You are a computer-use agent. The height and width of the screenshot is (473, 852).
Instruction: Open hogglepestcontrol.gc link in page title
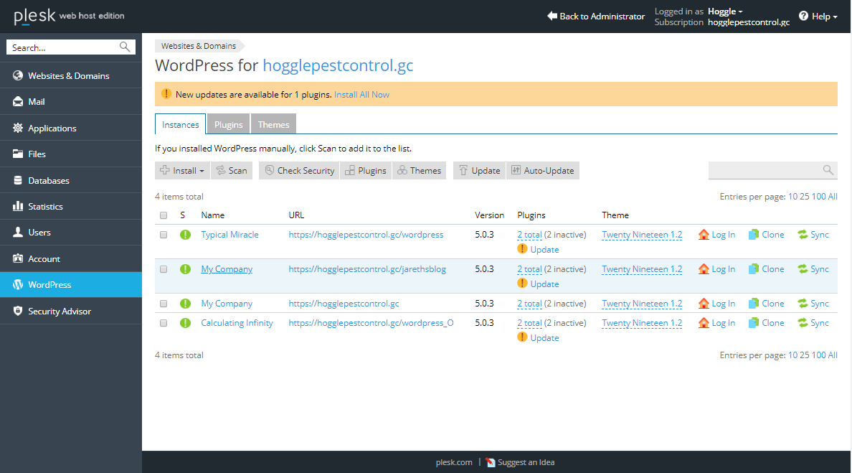pyautogui.click(x=338, y=65)
